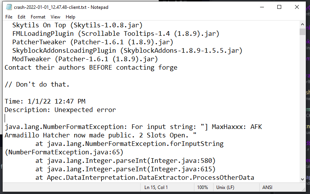The image size is (310, 194).
Task: Open the View menu
Action: (55, 17)
